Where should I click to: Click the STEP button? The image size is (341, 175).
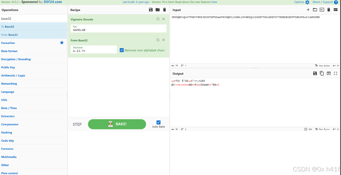(77, 124)
